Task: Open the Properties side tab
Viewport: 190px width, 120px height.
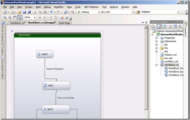Action: (186, 29)
